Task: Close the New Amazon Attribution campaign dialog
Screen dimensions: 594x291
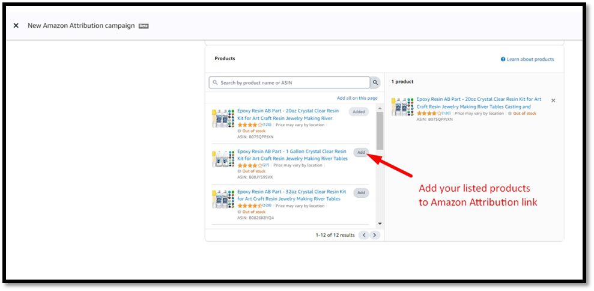Action: click(x=16, y=26)
